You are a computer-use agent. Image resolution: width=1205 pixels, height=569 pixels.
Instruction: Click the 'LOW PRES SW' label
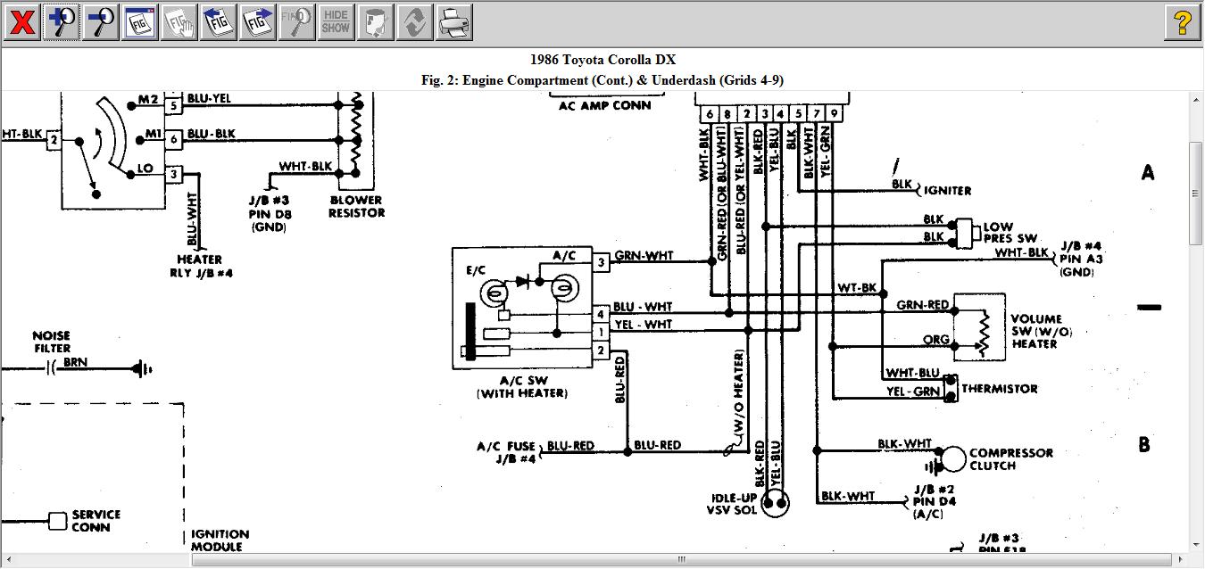(1010, 233)
